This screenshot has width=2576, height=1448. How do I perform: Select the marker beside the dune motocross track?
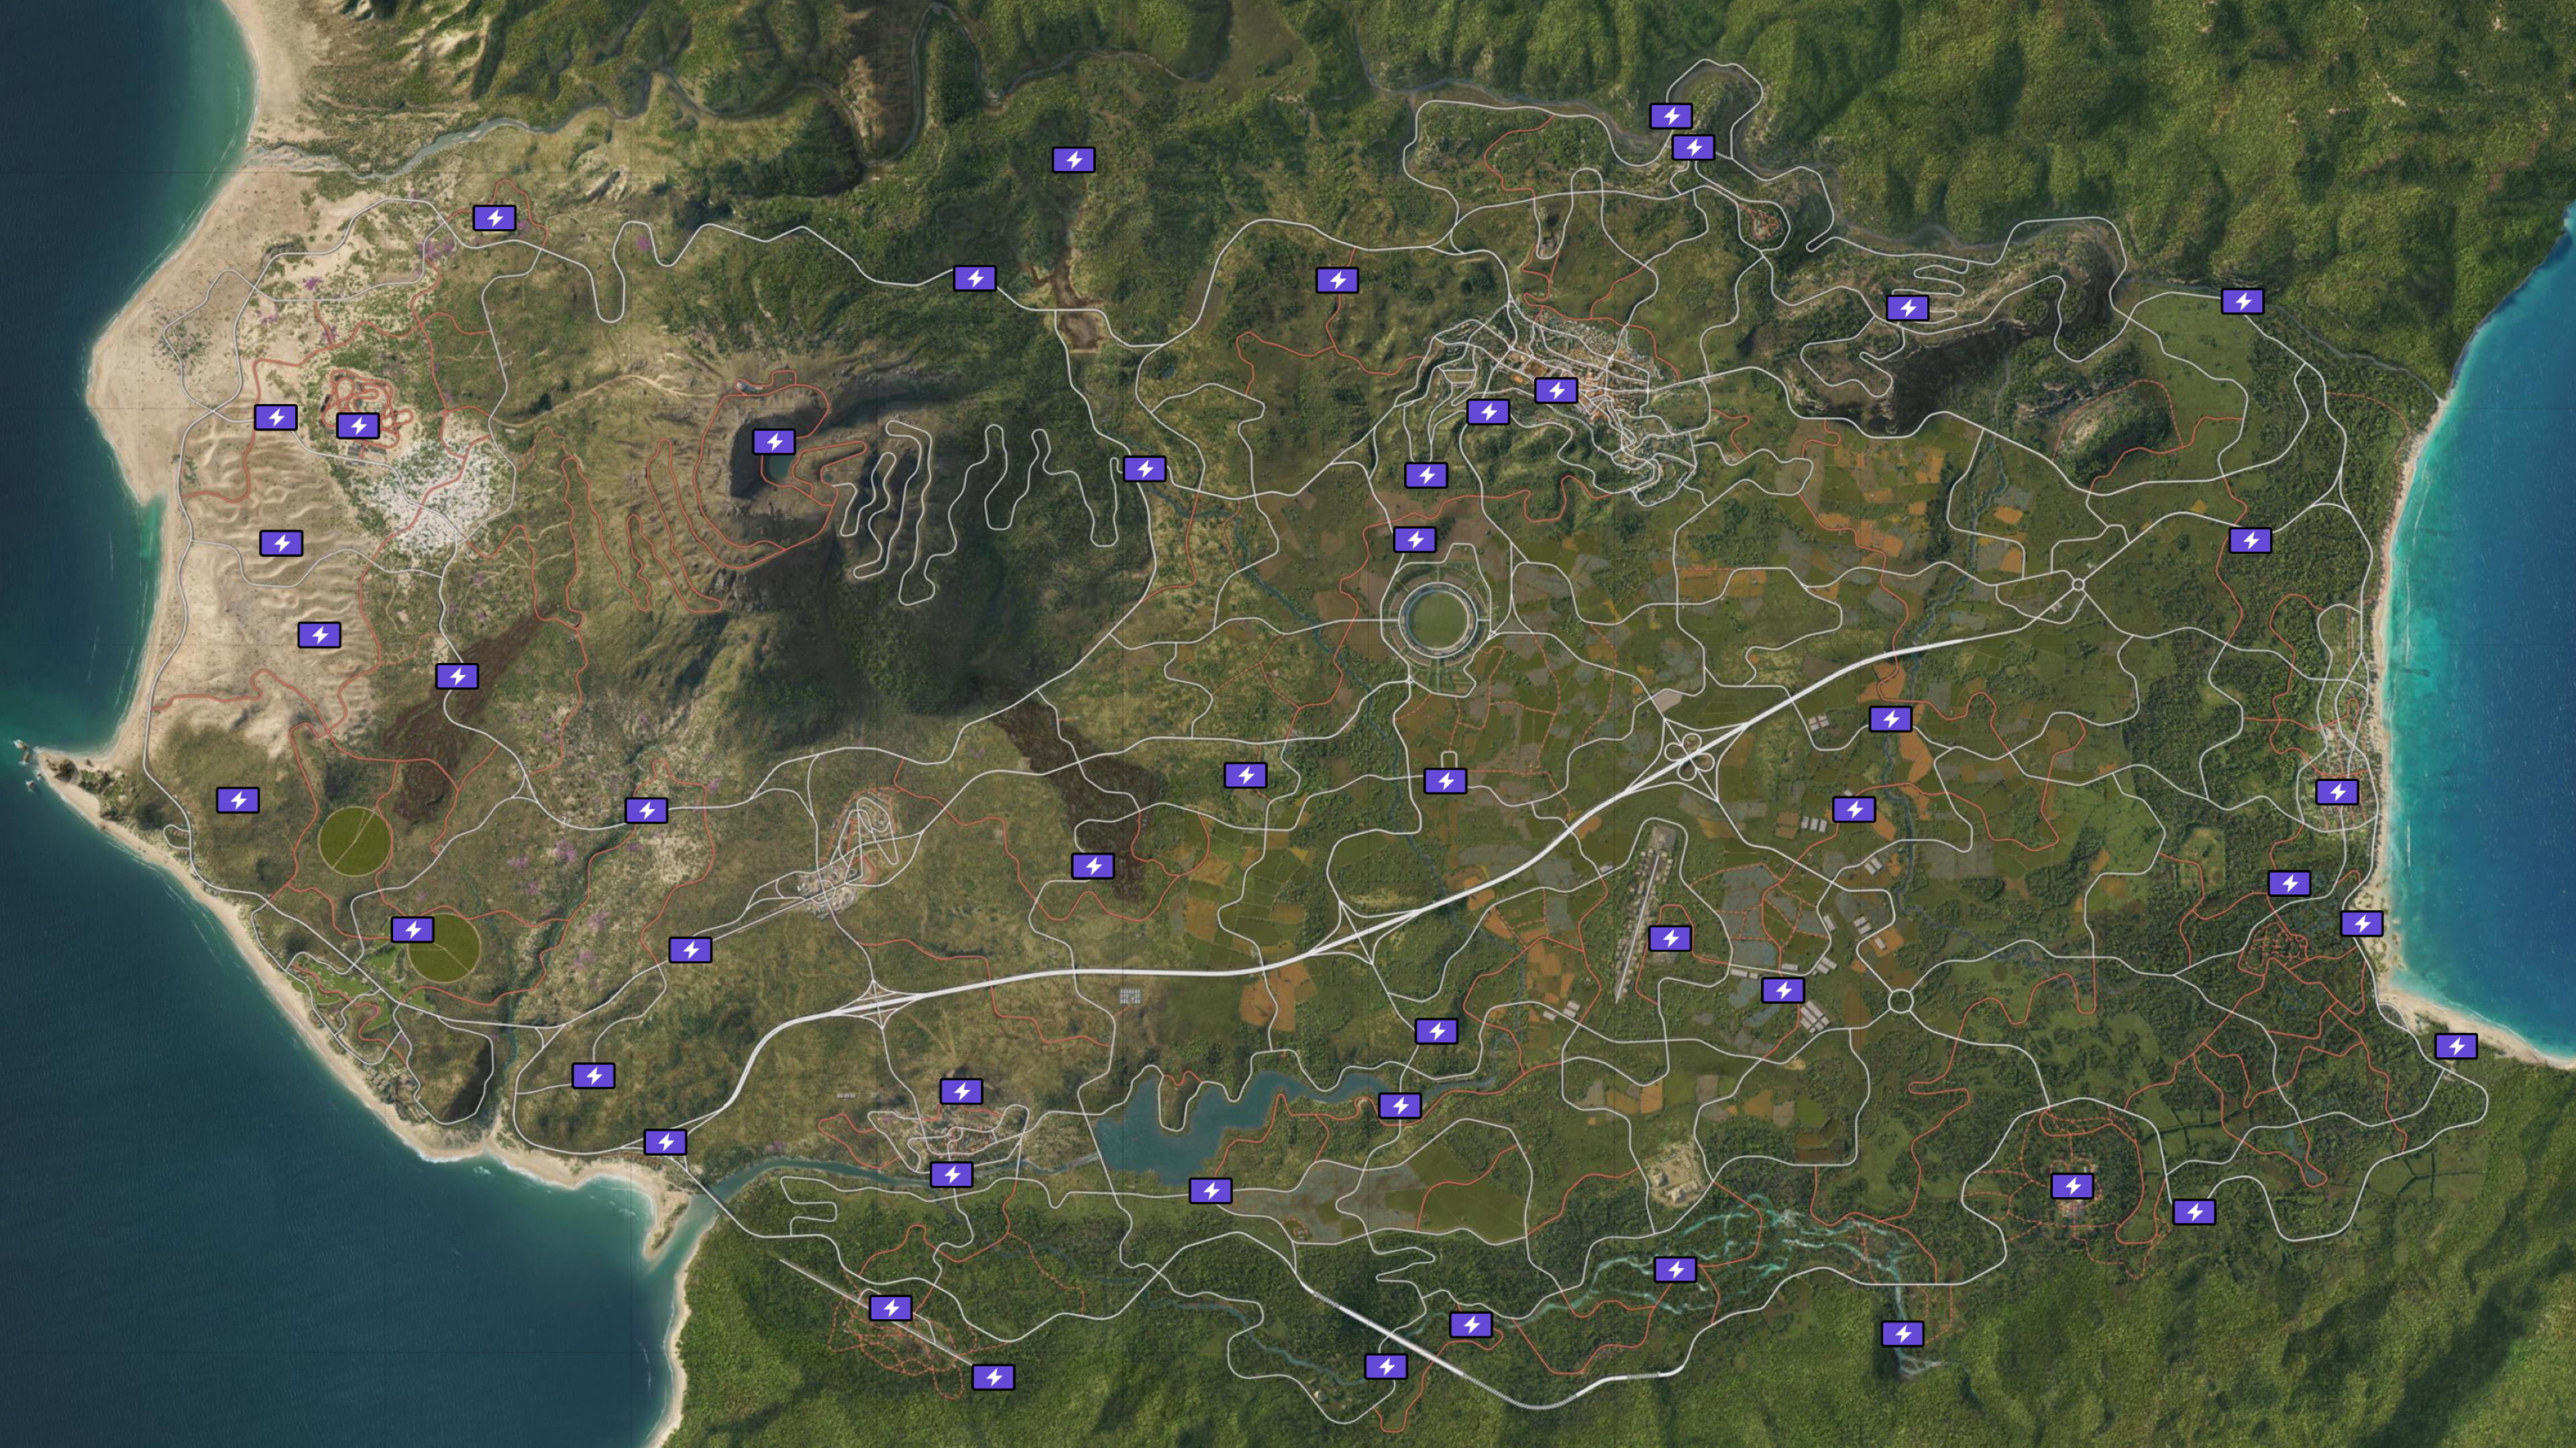[358, 427]
